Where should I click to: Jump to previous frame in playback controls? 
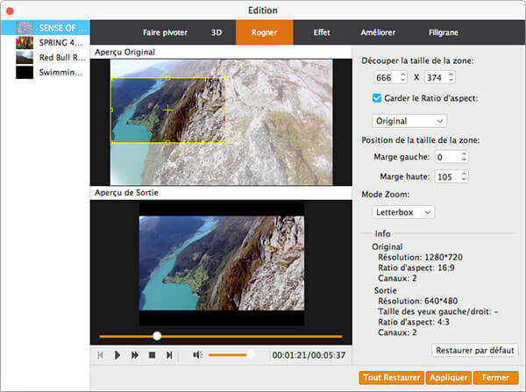coord(101,355)
